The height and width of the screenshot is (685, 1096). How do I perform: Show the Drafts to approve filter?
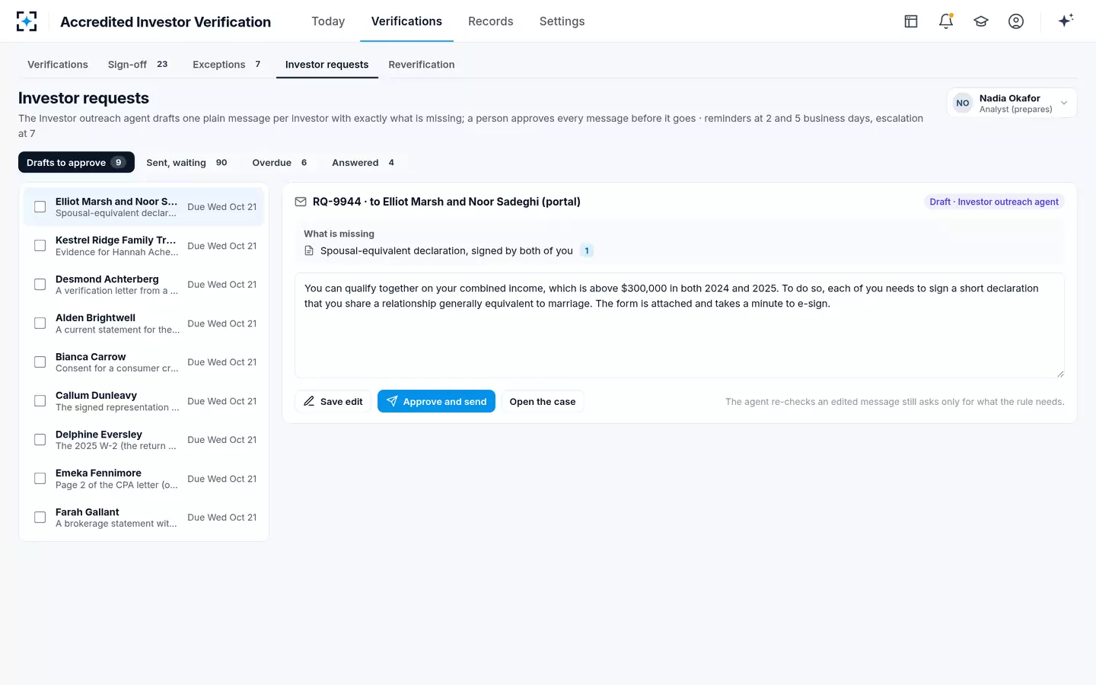(76, 163)
